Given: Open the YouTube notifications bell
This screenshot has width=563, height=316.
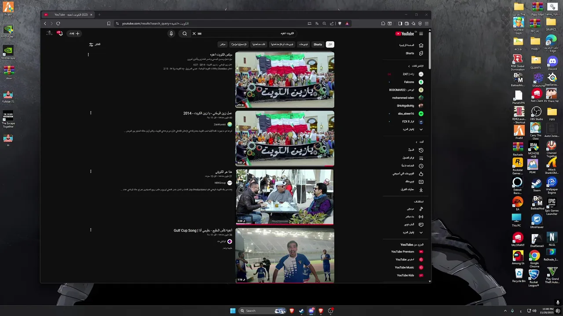Looking at the screenshot, I should coord(60,33).
